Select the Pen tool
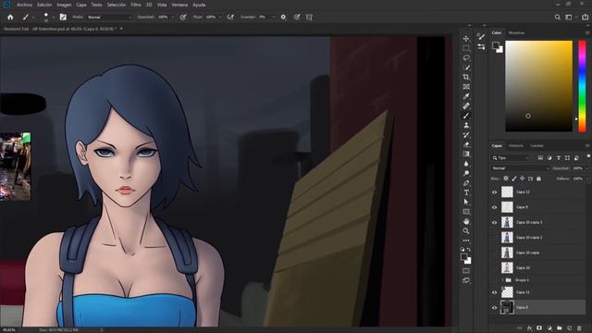 pos(466,183)
